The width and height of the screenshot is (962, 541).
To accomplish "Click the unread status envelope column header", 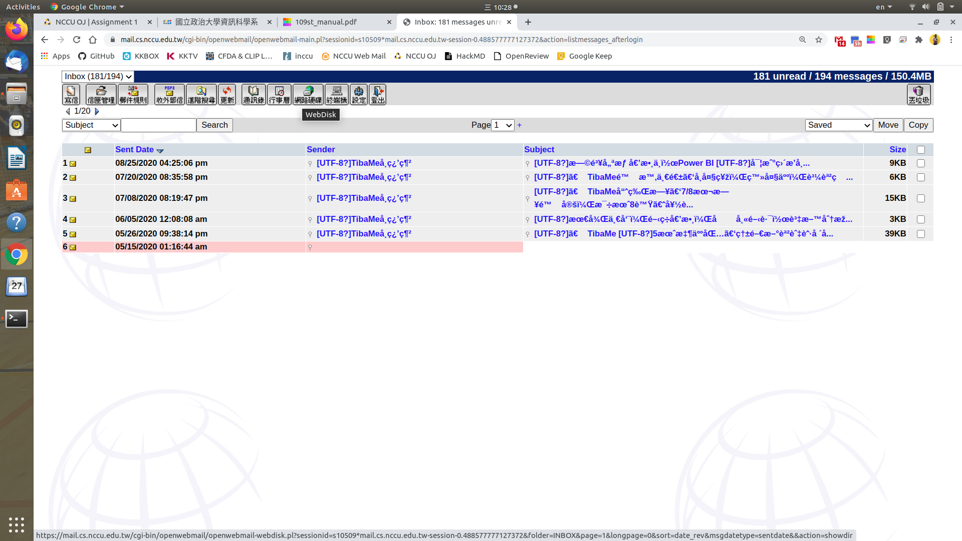I will [x=88, y=150].
